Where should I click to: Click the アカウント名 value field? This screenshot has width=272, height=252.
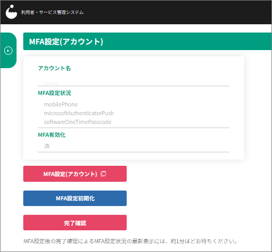point(133,82)
